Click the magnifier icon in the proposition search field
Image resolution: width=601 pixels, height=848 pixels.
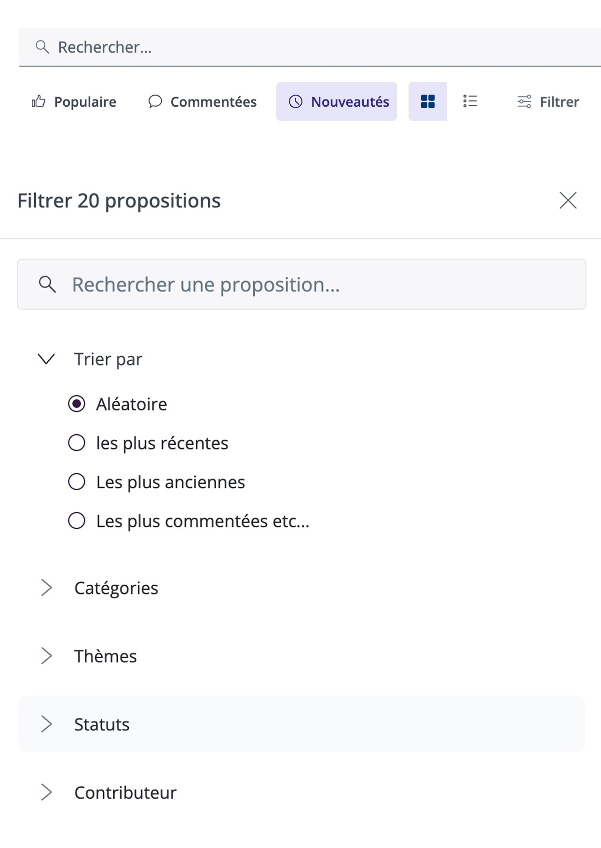47,284
